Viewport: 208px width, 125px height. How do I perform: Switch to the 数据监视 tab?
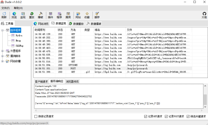click(59, 24)
